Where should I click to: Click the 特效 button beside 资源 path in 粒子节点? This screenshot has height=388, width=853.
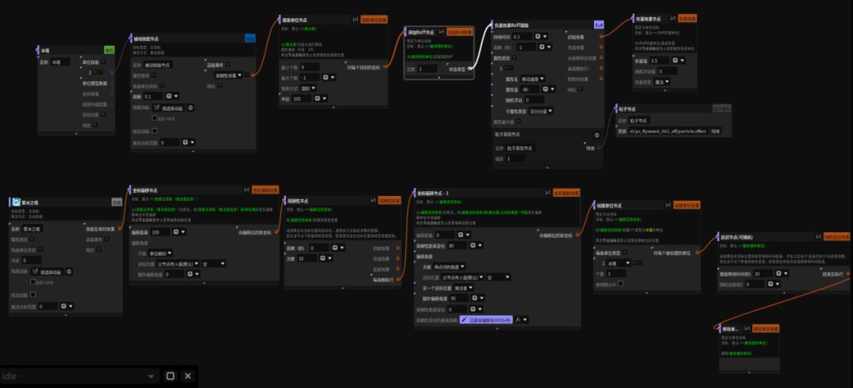pyautogui.click(x=716, y=132)
